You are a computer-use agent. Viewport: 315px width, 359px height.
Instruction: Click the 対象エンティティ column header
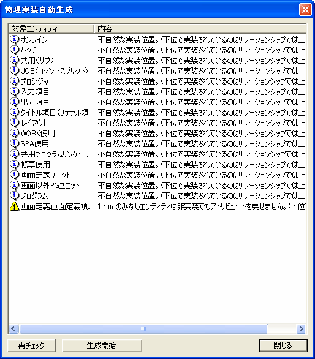tap(51, 29)
